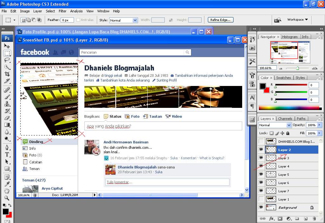Select the Notes tool
Viewport: 325px width, 223px height.
coord(7,177)
